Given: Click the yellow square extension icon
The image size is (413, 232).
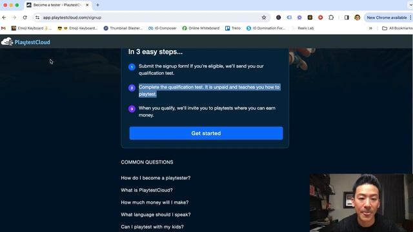Looking at the screenshot, I should point(310,17).
